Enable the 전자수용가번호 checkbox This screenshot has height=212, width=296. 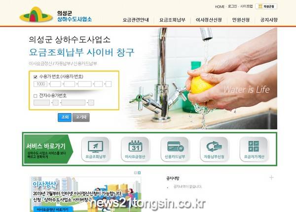pos(36,96)
